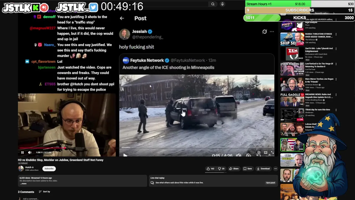Open BREAKING NEWS Rubio And Hegseth title
The width and height of the screenshot is (355, 200).
point(319,96)
